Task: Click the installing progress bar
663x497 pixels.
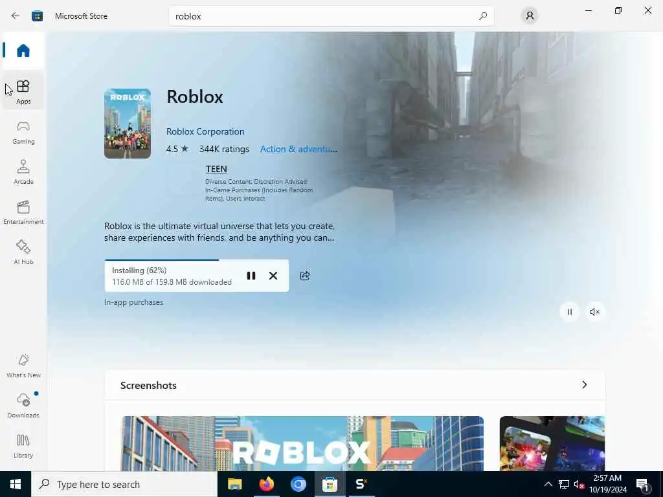Action: (197, 260)
